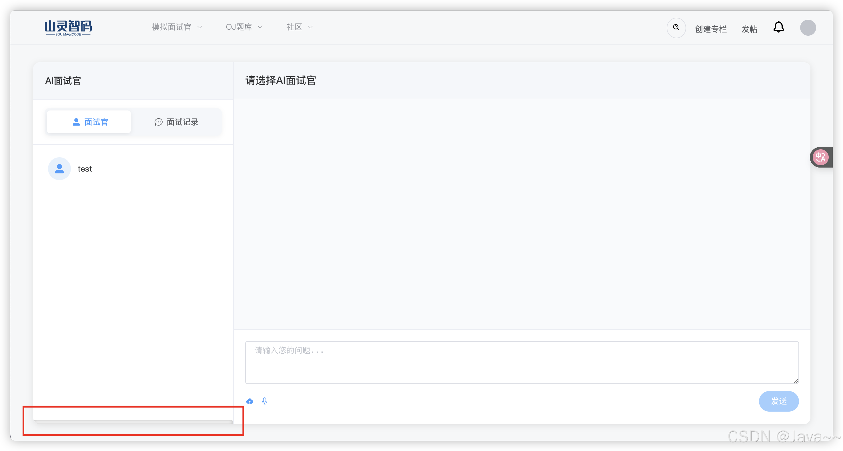Click the test interviewer avatar icon
Image resolution: width=843 pixels, height=451 pixels.
click(59, 169)
